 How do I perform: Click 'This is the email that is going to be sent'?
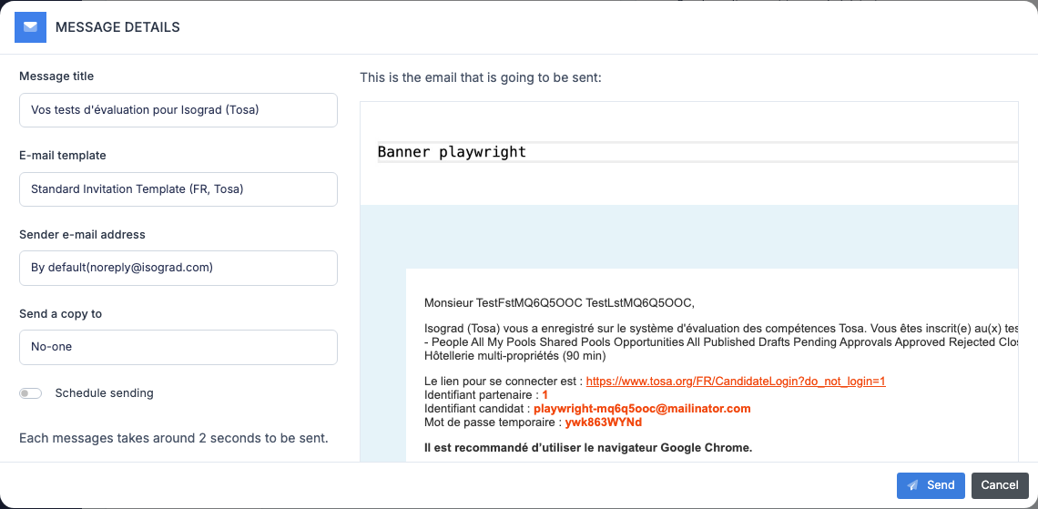click(x=480, y=77)
